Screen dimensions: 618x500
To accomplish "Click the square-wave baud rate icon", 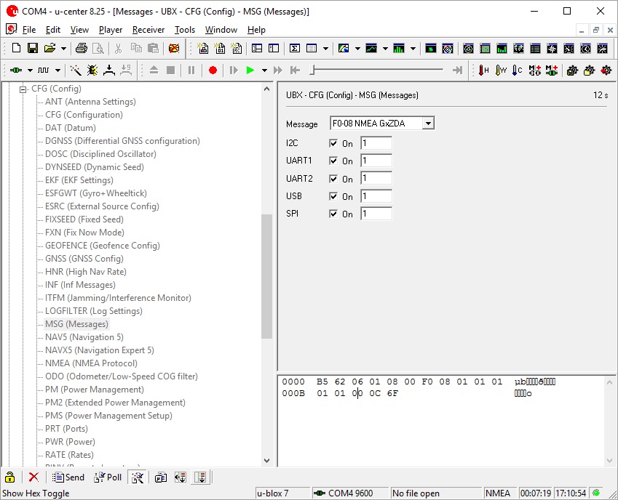I will pyautogui.click(x=44, y=70).
